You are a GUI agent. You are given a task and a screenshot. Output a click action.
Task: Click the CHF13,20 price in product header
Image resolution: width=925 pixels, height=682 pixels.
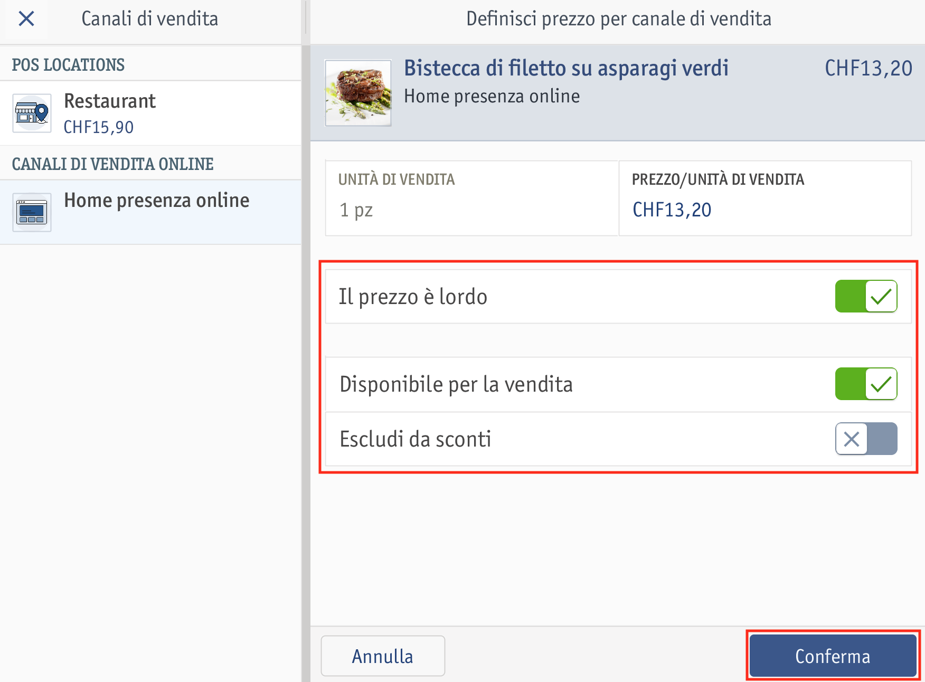[x=869, y=68]
